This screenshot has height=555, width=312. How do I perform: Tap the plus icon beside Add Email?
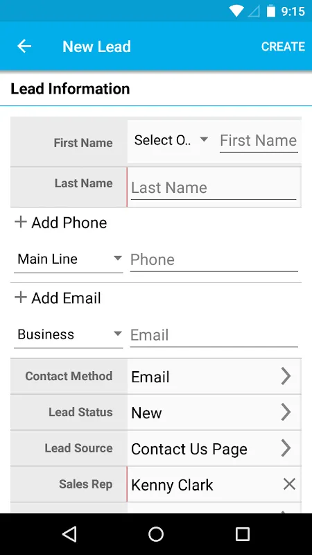point(21,298)
